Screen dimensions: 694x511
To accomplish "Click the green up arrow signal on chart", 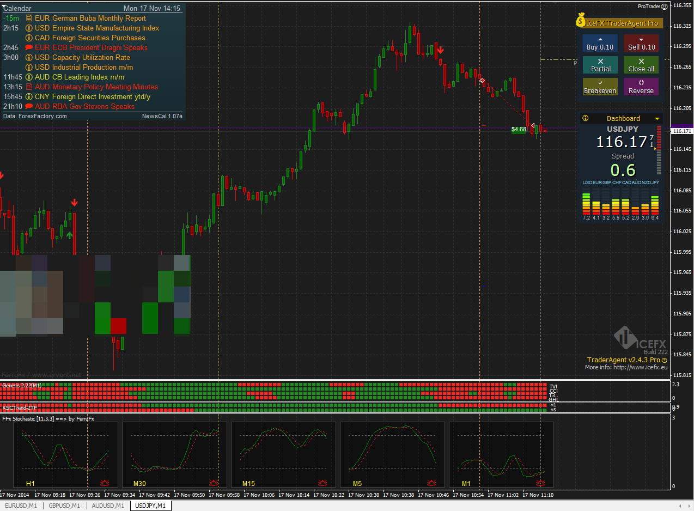I will point(69,235).
